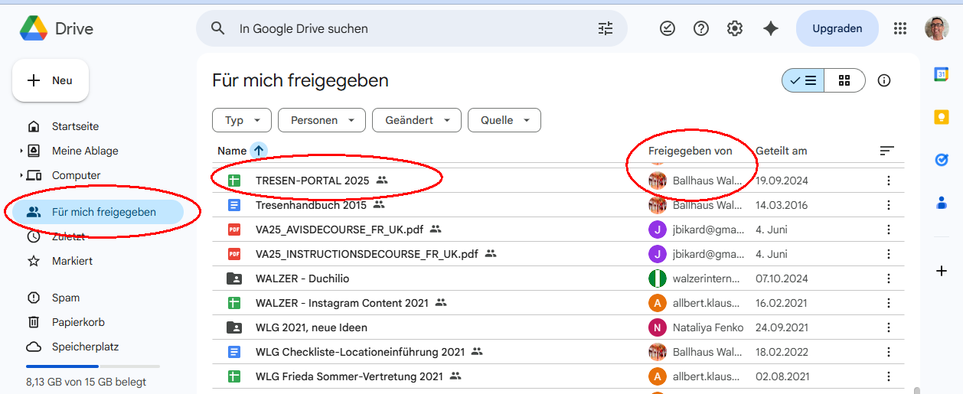Open the Gemini sparkle icon
The width and height of the screenshot is (963, 394).
click(771, 28)
